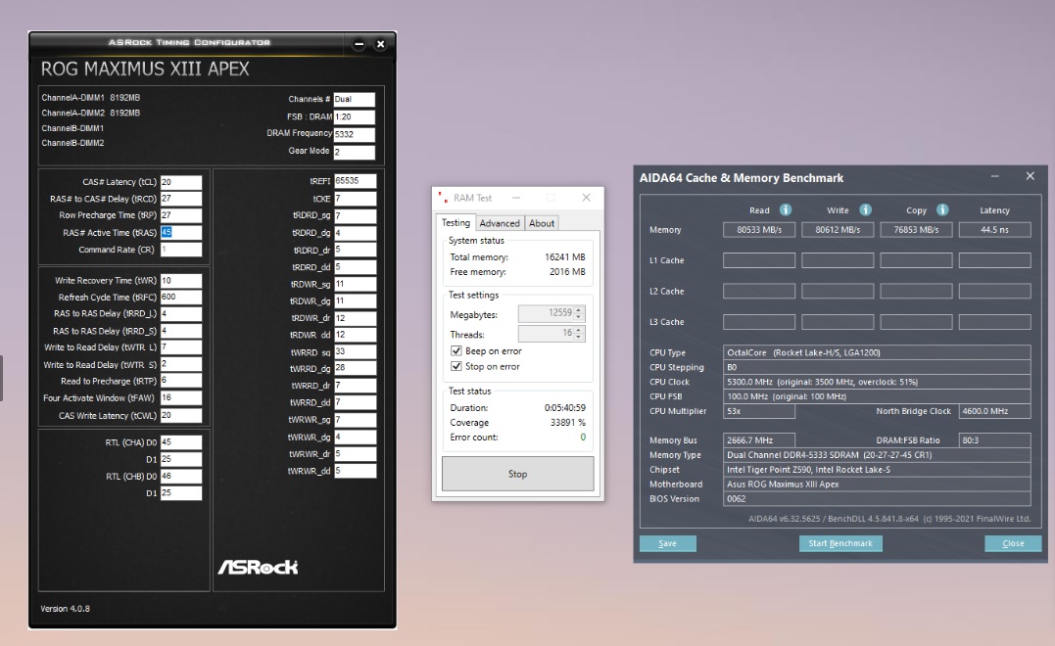Select the Row Precharge Time (tRP) field

click(x=181, y=215)
